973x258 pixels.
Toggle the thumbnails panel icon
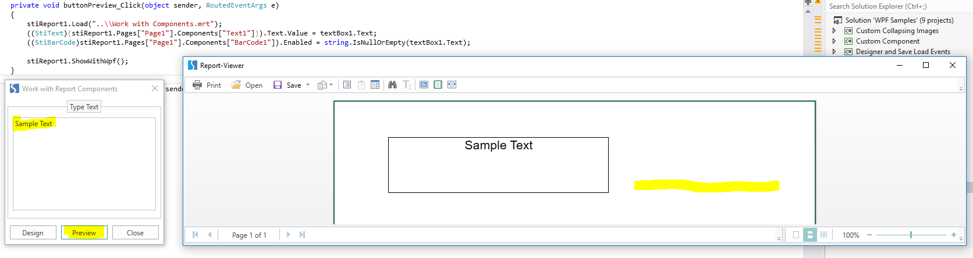tap(375, 85)
